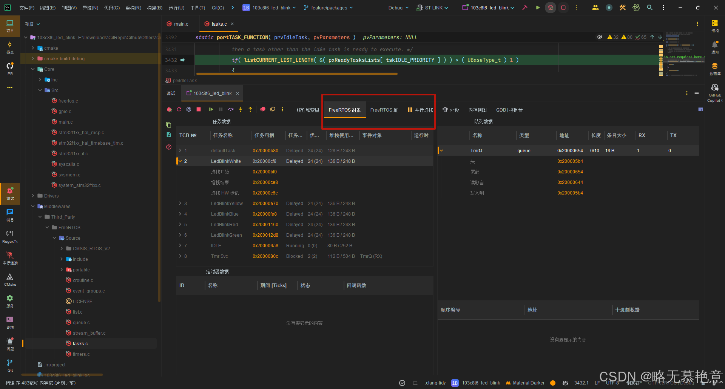725x389 pixels.
Task: Stop the running session from top toolbar
Action: point(563,8)
